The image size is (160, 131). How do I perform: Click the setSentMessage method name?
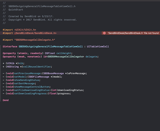(x=24, y=84)
